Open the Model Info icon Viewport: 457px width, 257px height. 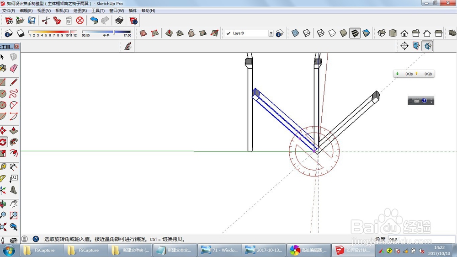click(x=133, y=21)
